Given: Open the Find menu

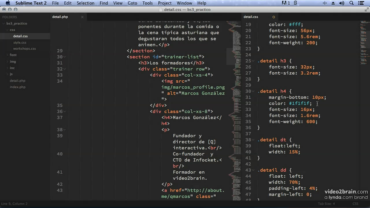Looking at the screenshot, I should coord(103,3).
